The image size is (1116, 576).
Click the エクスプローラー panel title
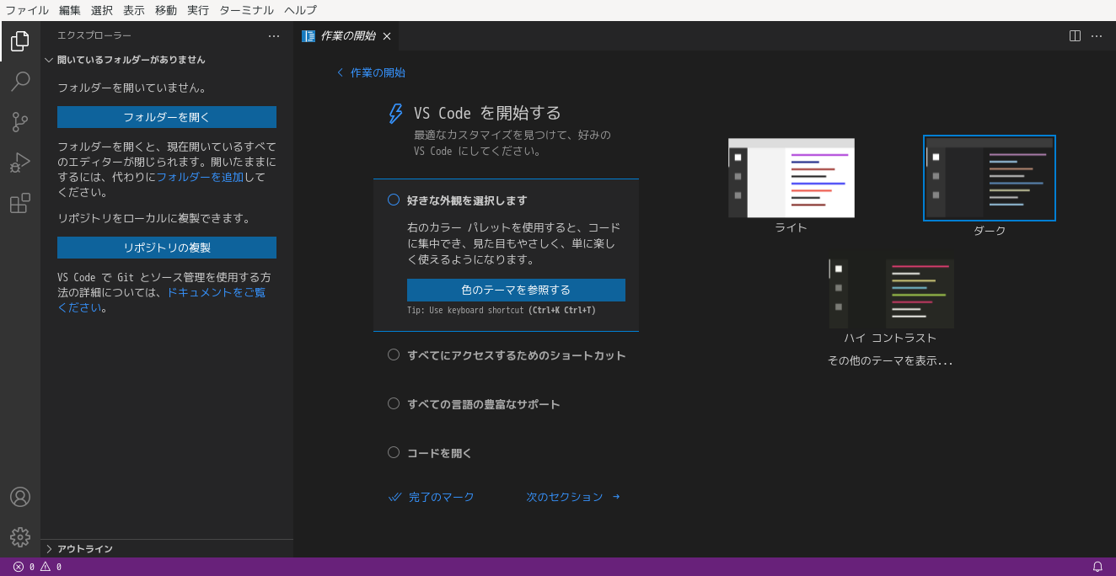pyautogui.click(x=94, y=35)
